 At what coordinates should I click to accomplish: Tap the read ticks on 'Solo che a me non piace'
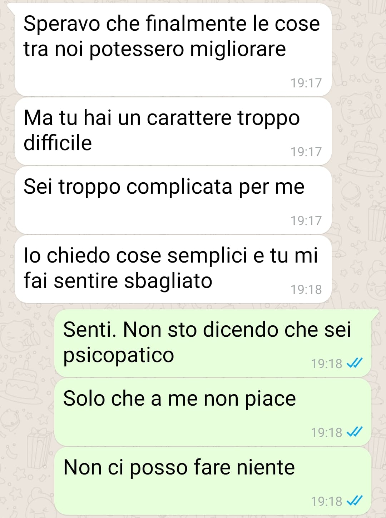coord(355,432)
